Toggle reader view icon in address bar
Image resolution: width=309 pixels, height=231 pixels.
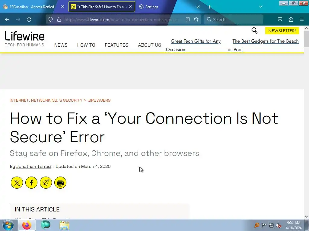188,19
